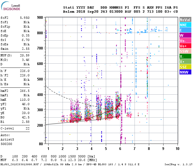Click the foE parameter label
The image size is (193, 166).
(x=3, y=31)
